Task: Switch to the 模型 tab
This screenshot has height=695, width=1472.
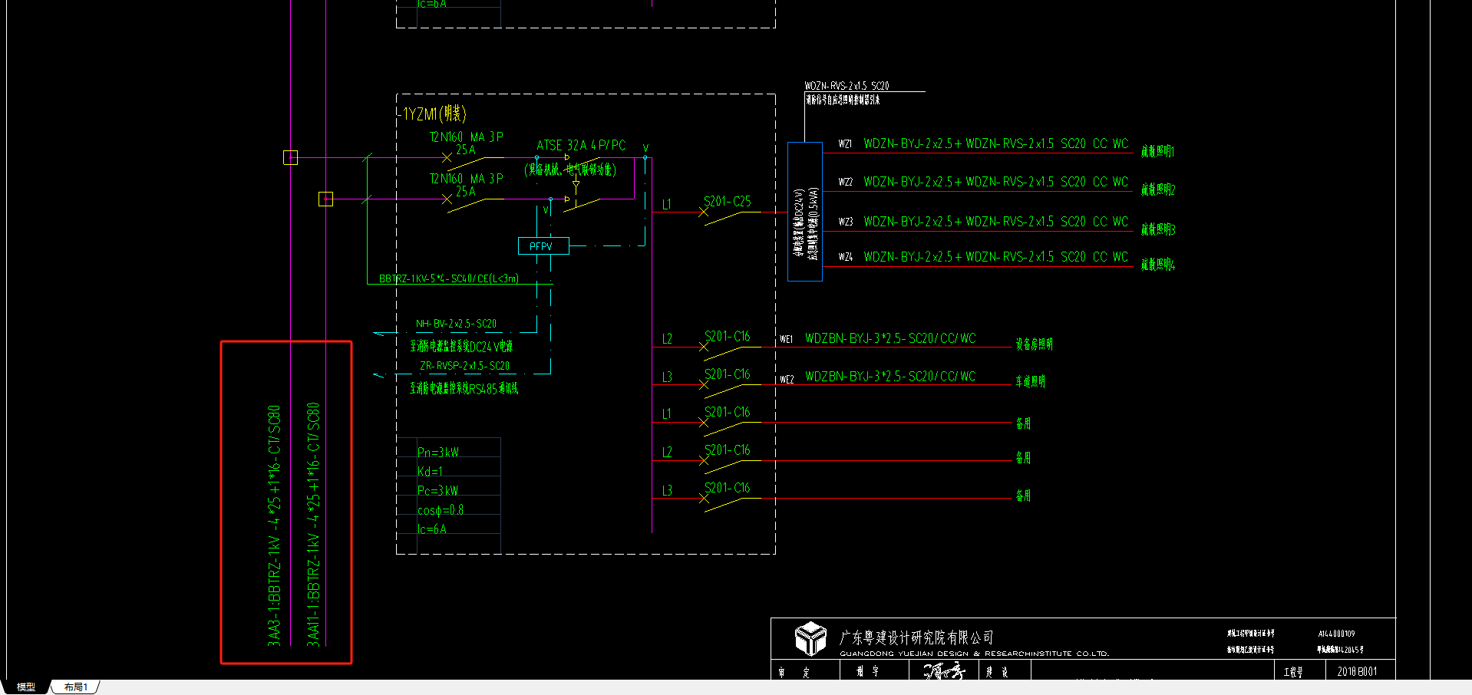Action: 26,687
